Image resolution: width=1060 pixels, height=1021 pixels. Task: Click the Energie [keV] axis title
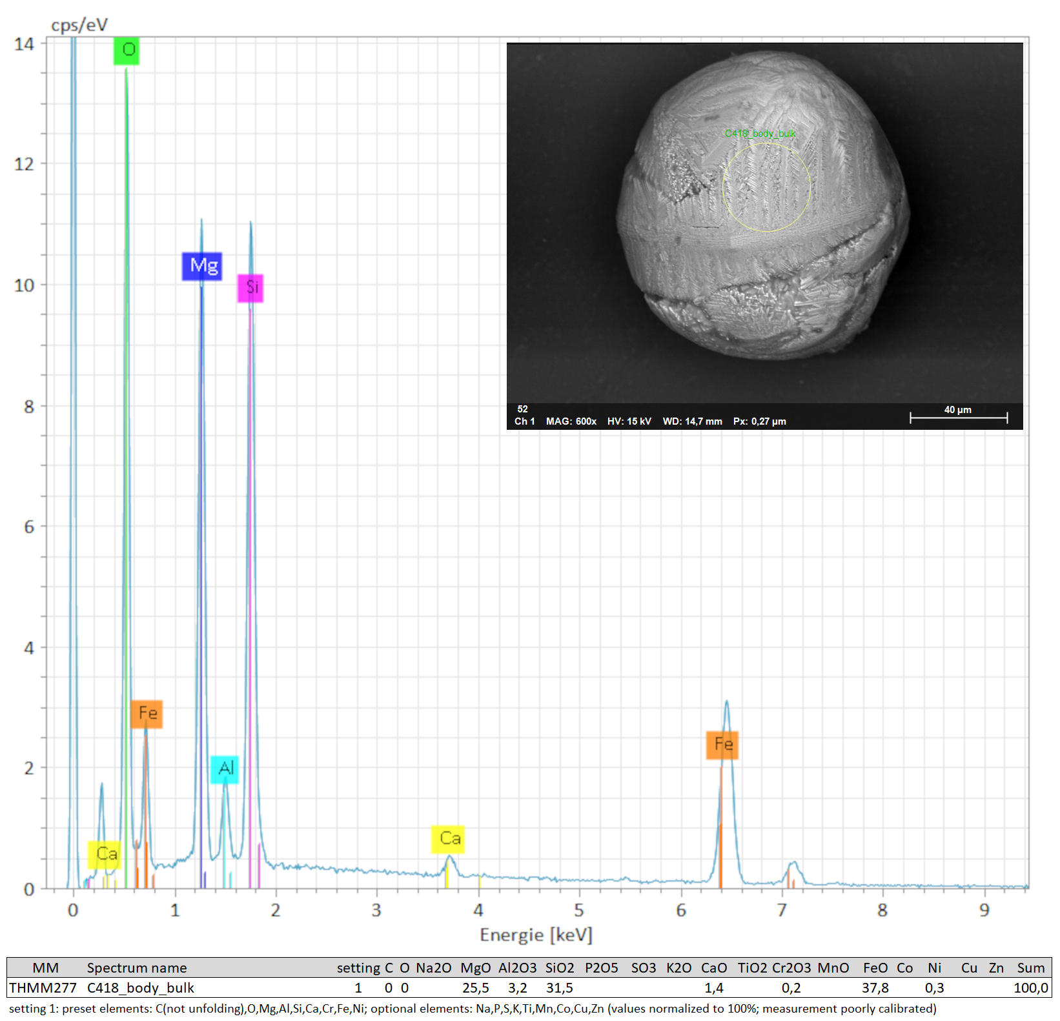(x=536, y=935)
